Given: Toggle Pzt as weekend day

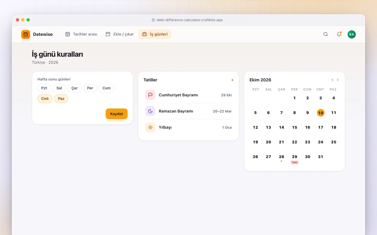Looking at the screenshot, I should (44, 88).
